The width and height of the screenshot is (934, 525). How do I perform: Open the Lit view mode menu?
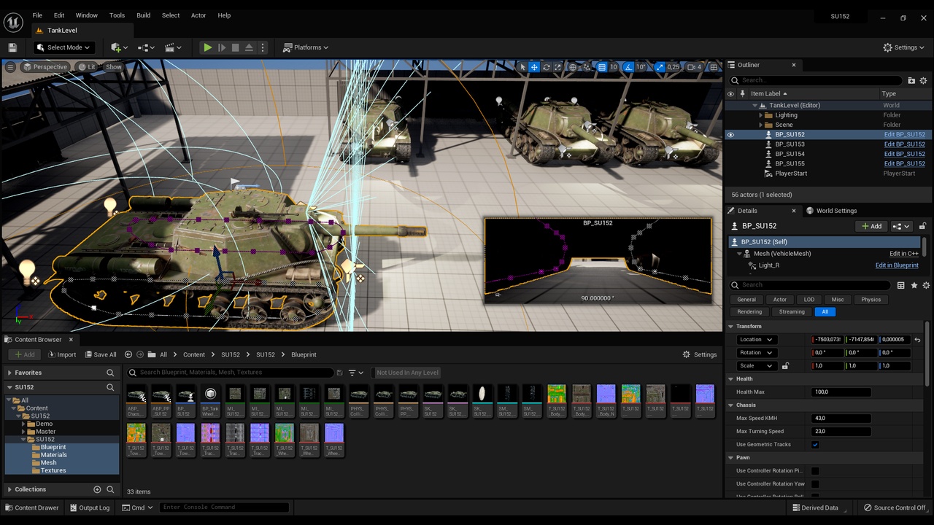88,67
